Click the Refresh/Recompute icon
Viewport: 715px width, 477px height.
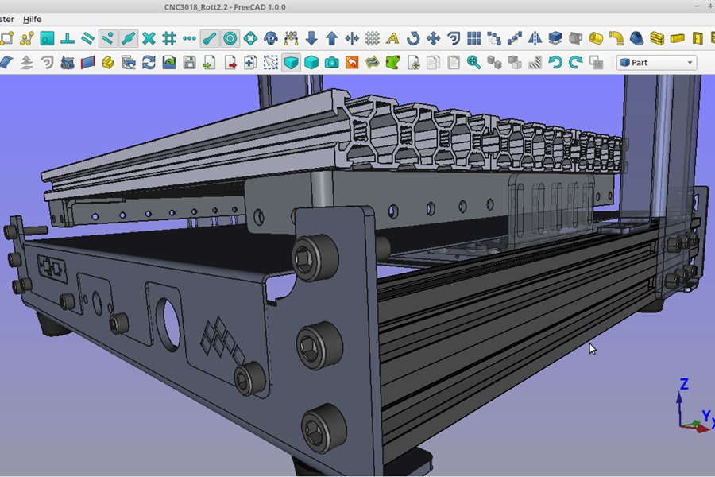point(149,63)
